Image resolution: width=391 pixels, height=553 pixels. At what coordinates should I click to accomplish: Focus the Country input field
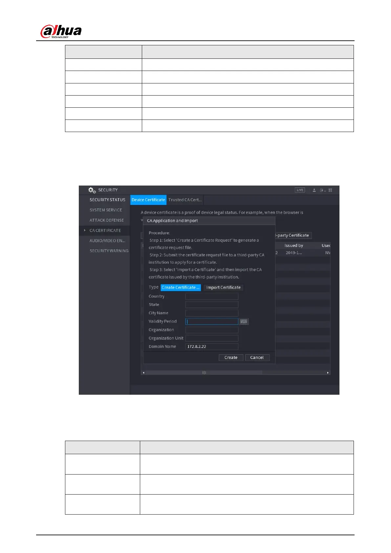tap(212, 296)
